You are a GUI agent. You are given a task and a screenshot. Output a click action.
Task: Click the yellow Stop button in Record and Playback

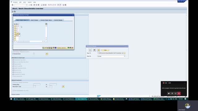pyautogui.click(x=98, y=50)
